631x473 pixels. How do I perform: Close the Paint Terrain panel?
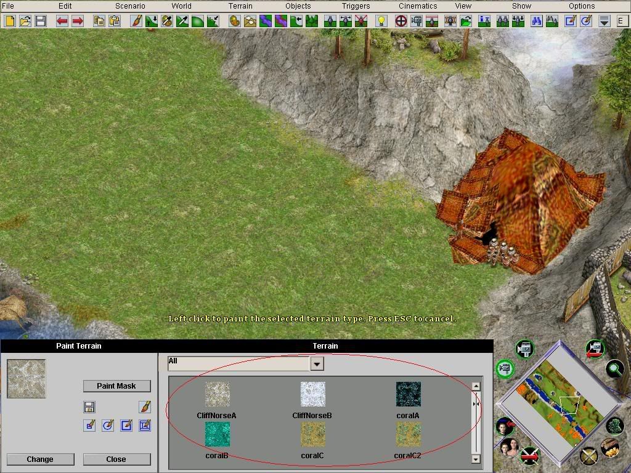click(x=116, y=459)
